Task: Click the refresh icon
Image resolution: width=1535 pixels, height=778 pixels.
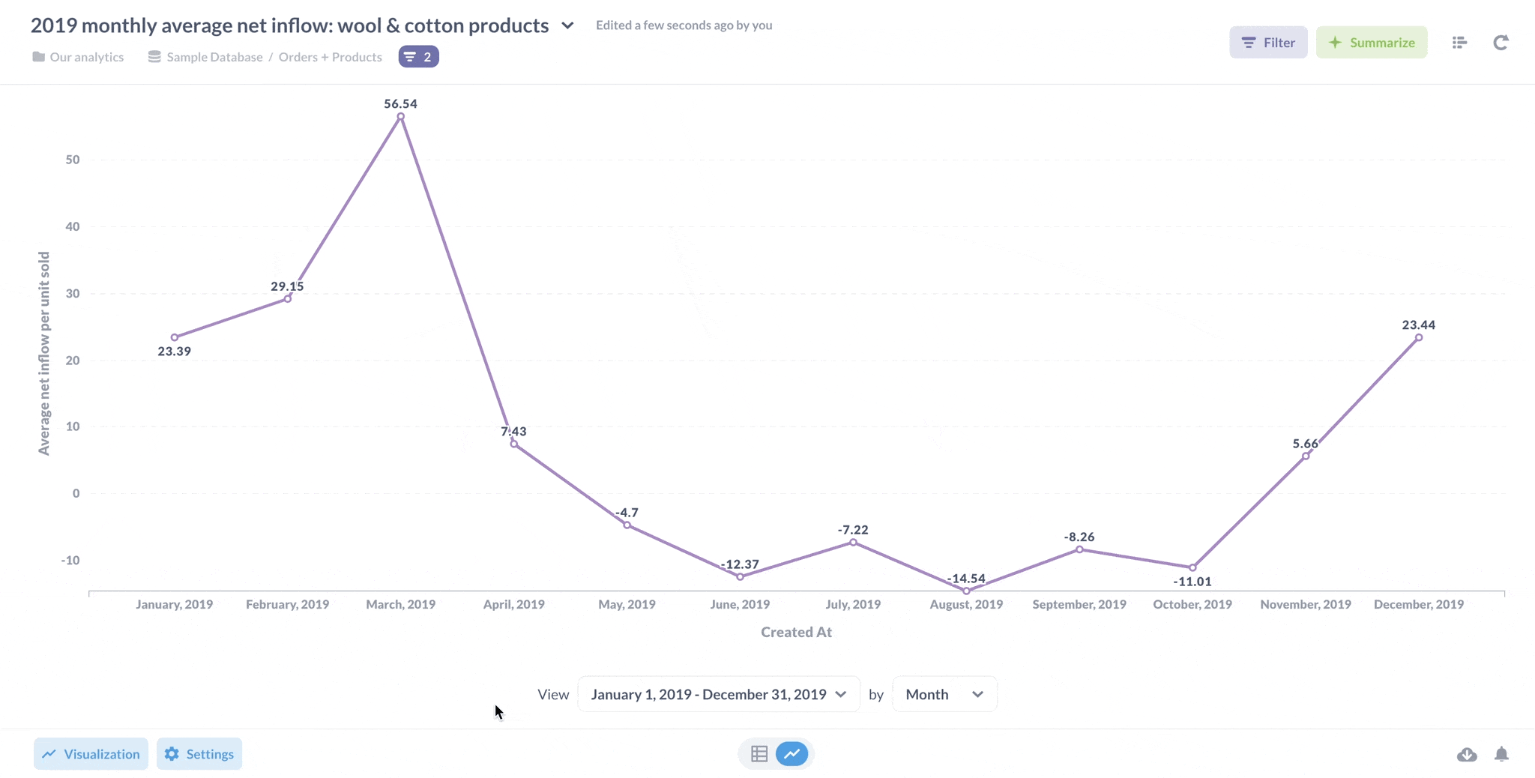Action: click(x=1500, y=43)
